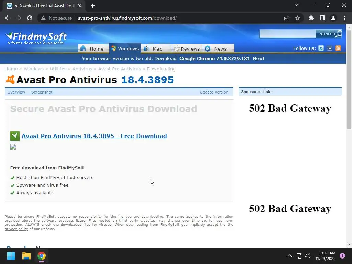Click Antivirus in the breadcrumb
Image resolution: width=352 pixels, height=264 pixels.
pos(82,69)
